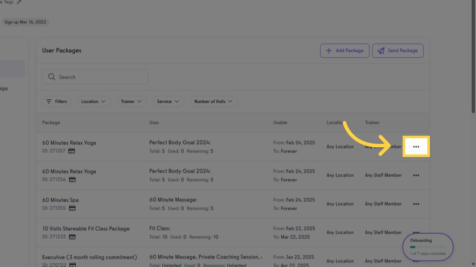Click the Send Package button
476x267 pixels.
(398, 51)
